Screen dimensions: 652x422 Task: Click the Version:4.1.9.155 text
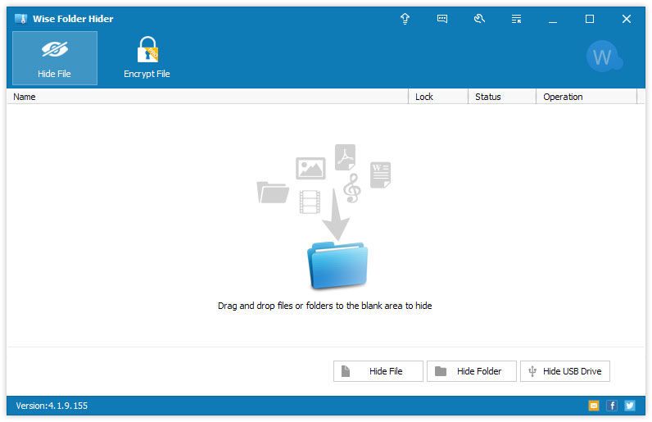(52, 406)
